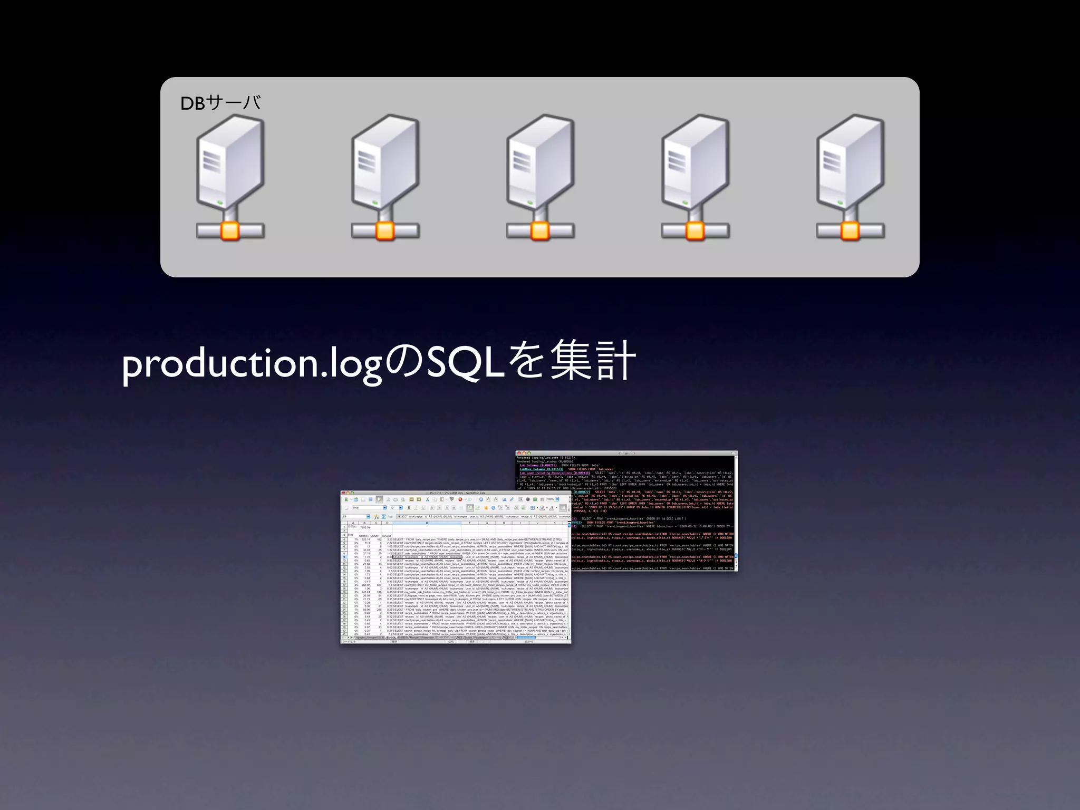Click the cell showing 7692.04
Viewport: 1080px width, 810px height.
click(365, 527)
